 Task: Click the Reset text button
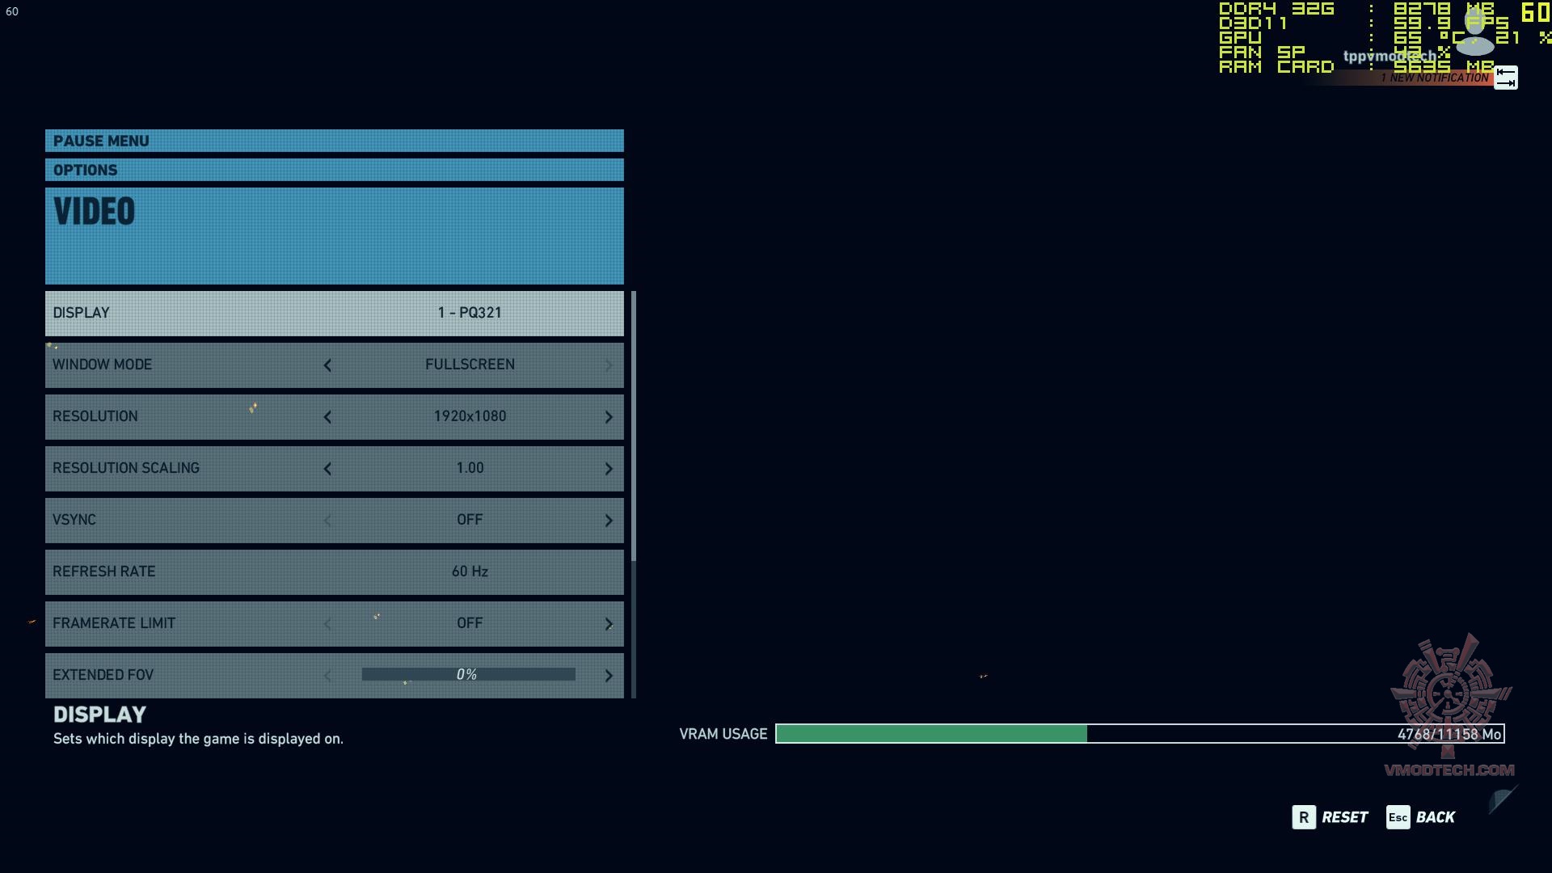(1344, 817)
